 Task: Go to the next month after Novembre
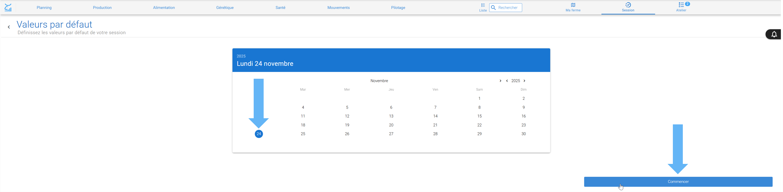[x=500, y=81]
